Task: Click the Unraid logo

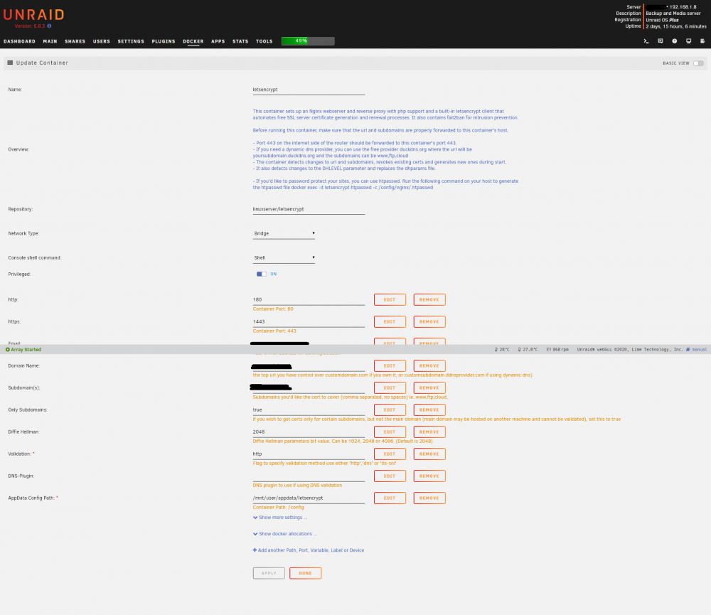Action: pos(33,15)
